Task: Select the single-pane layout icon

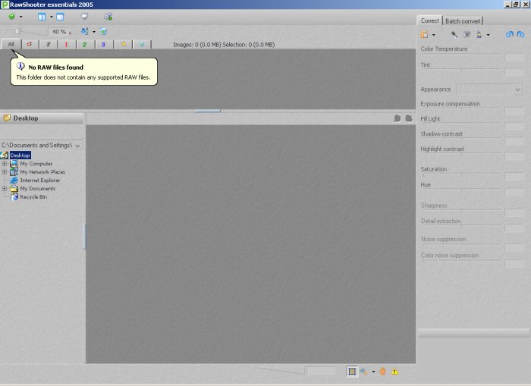Action: pos(60,17)
